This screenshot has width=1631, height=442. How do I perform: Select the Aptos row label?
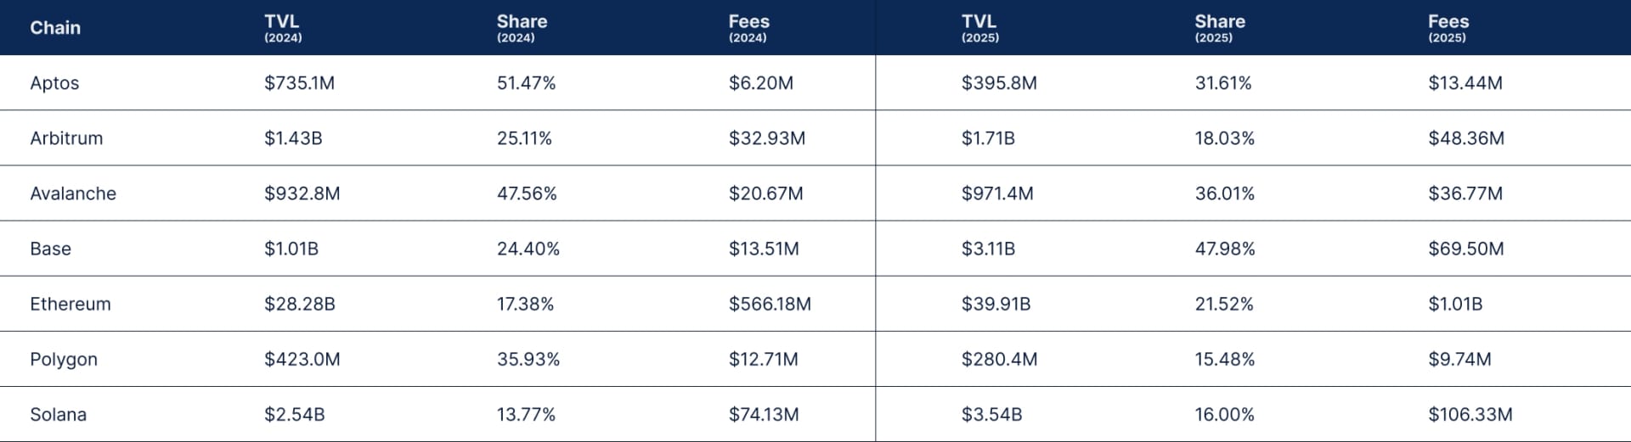[x=54, y=83]
